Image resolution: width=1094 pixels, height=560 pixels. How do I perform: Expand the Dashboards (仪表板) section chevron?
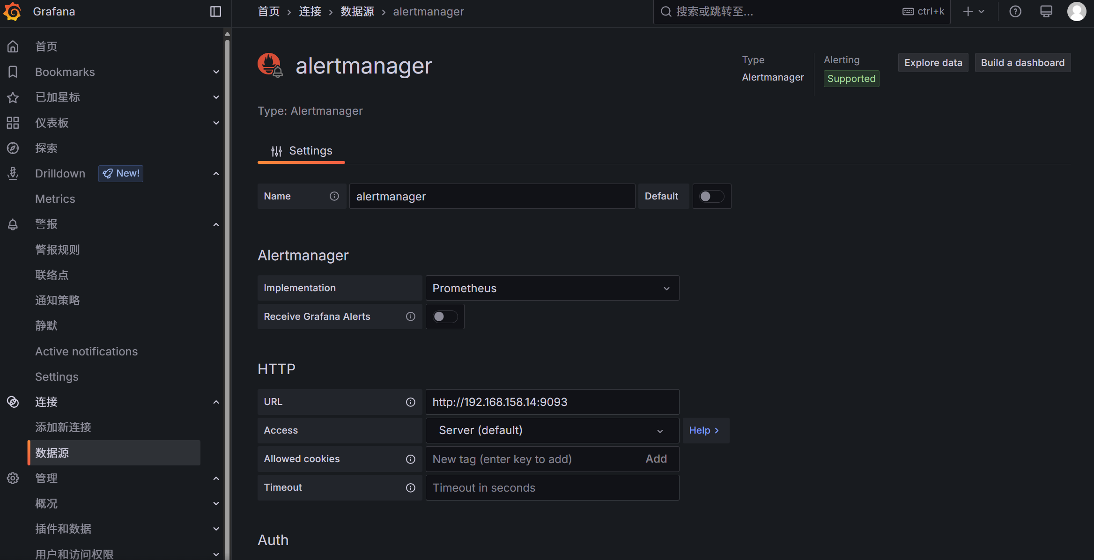216,123
